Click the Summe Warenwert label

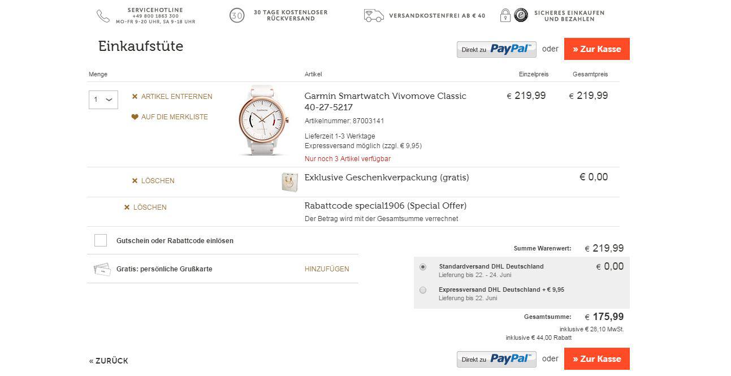(543, 248)
